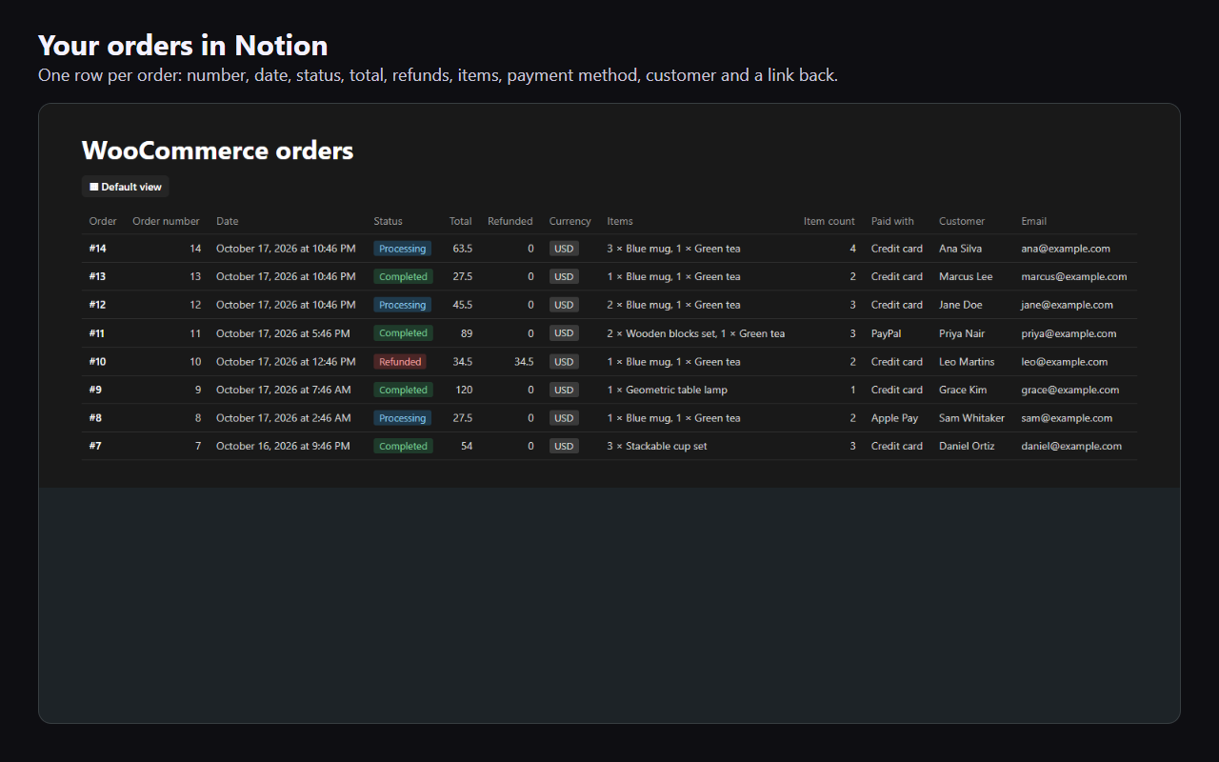Click email marcus@example.com
Screen dimensions: 1219x762
pyautogui.click(x=1074, y=277)
